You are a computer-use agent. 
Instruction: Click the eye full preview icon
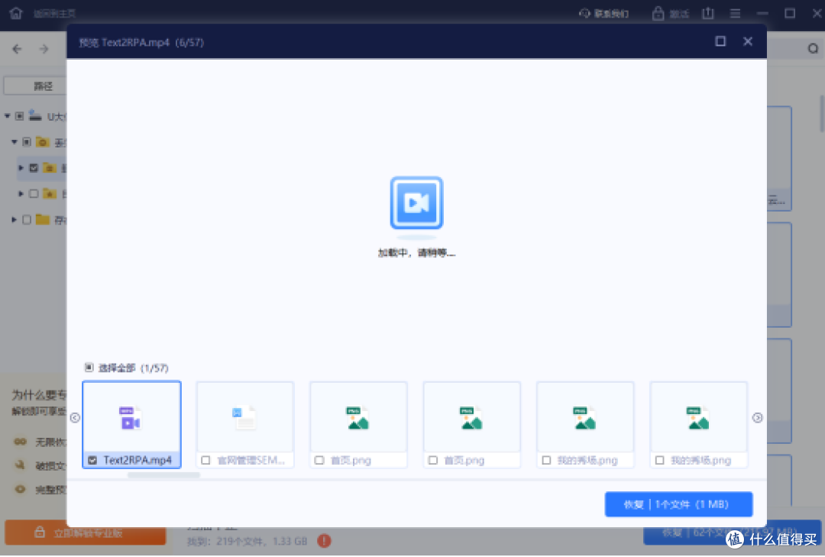pos(20,489)
